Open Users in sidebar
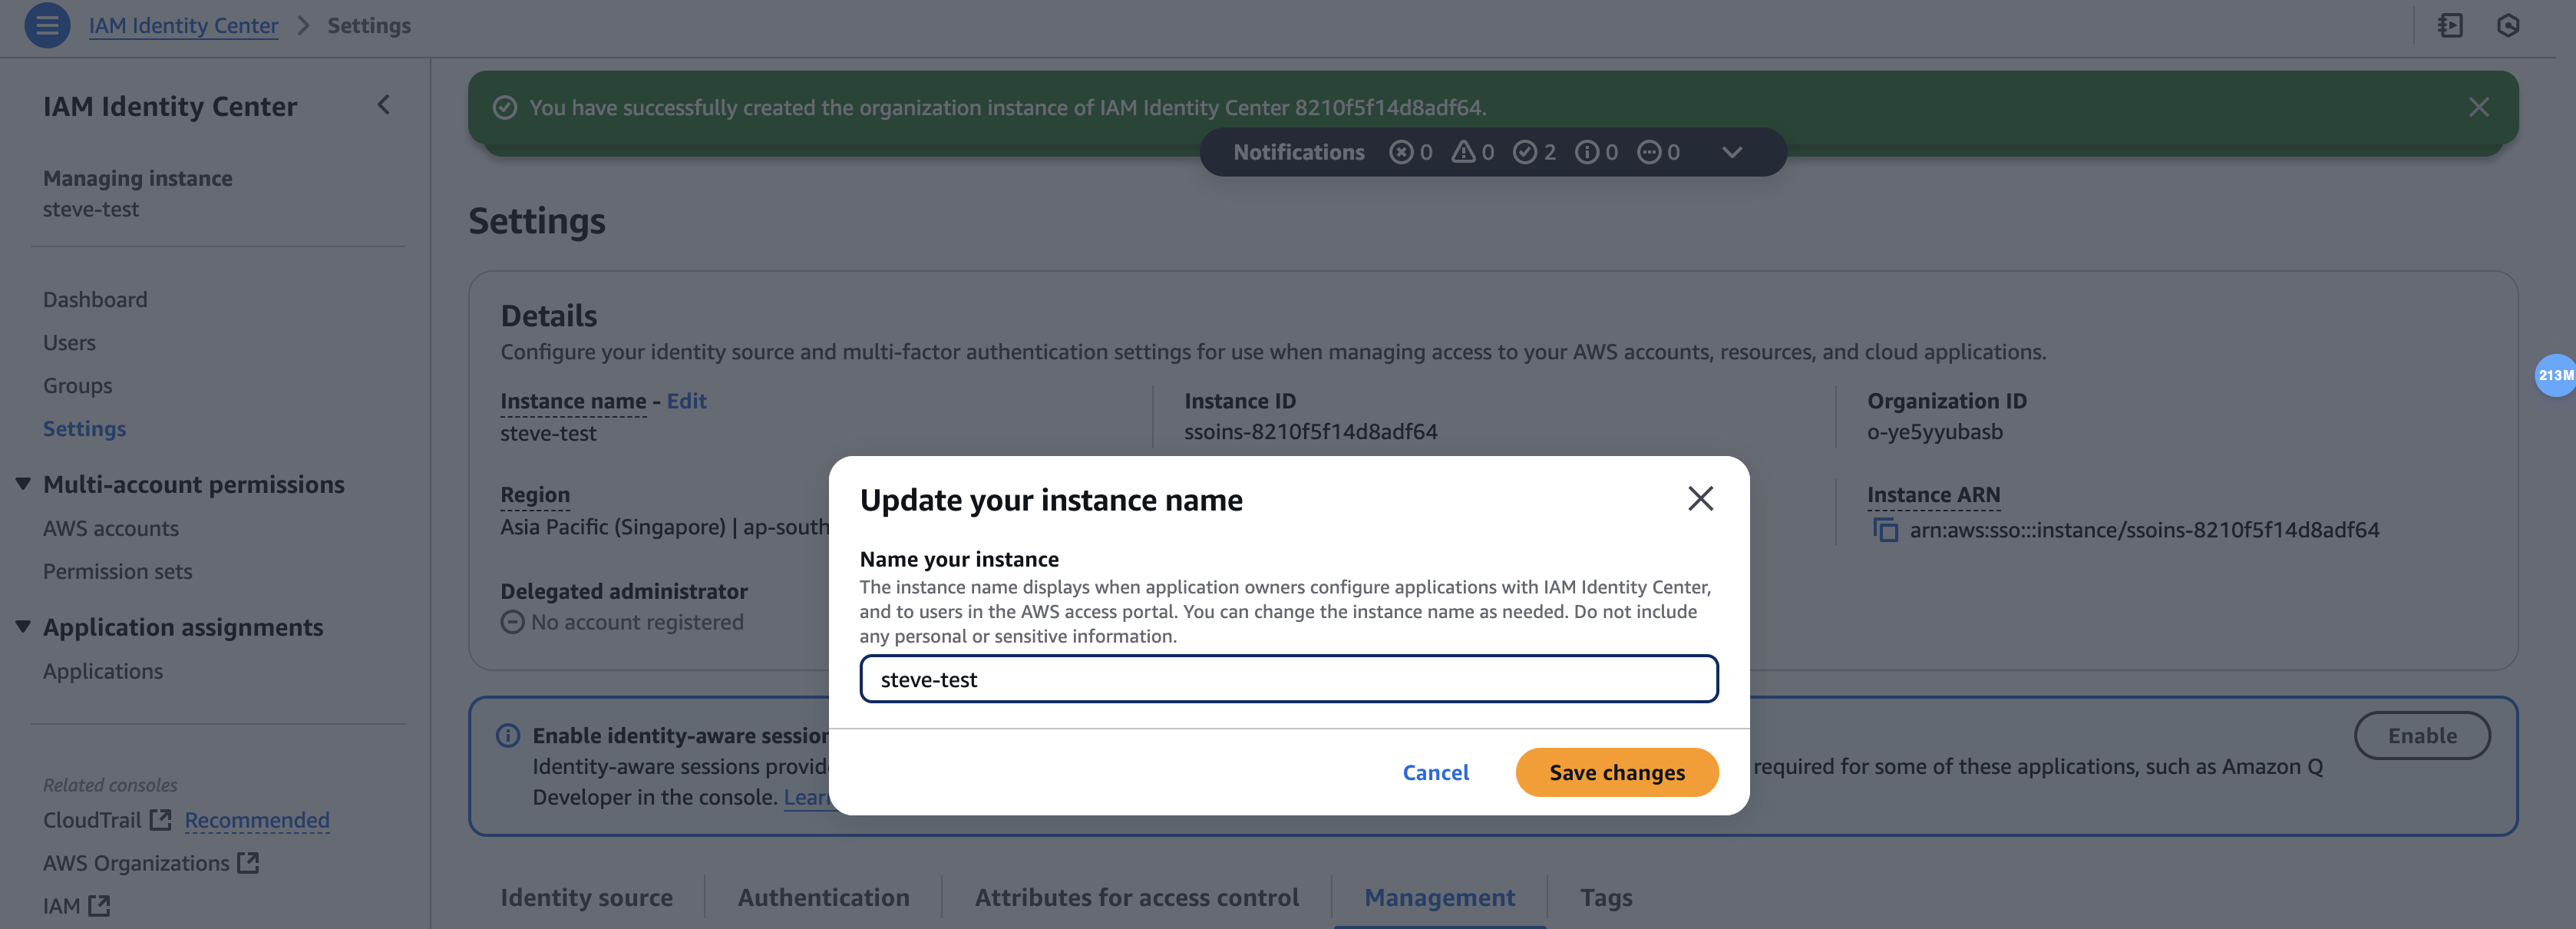 (x=69, y=343)
